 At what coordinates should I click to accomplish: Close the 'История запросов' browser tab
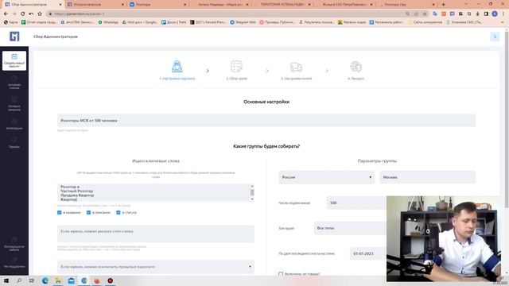click(x=122, y=5)
